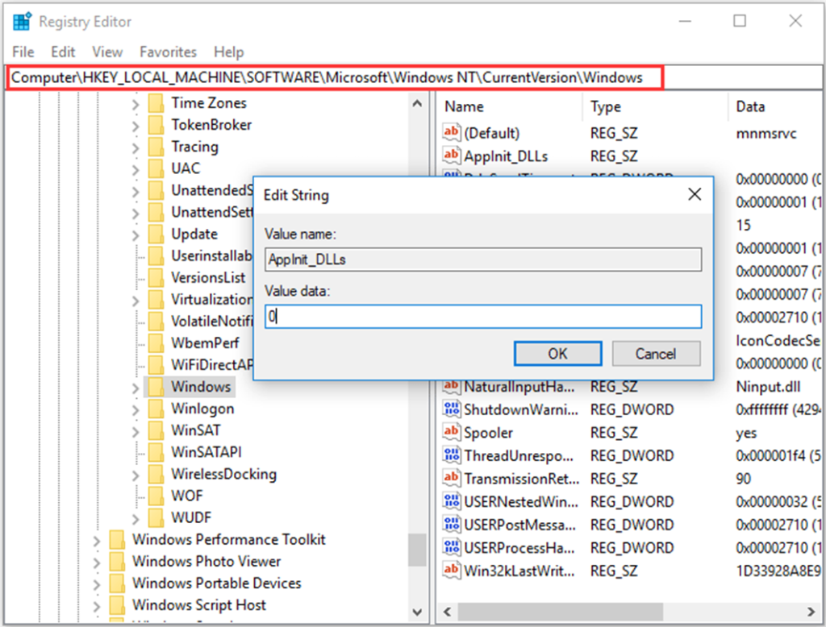Click the Value data input field

[483, 317]
